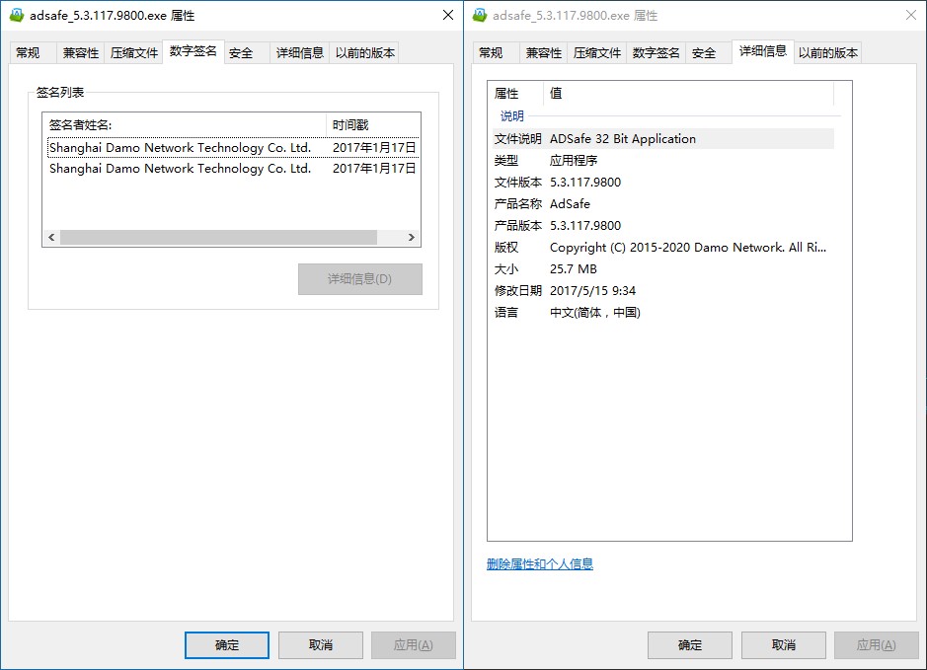
Task: Click the 应用 button on the right window
Action: 876,644
